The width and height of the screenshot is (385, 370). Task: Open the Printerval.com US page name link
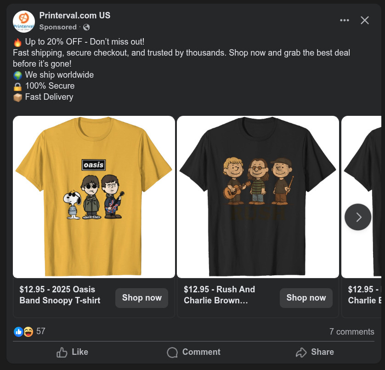coord(75,15)
